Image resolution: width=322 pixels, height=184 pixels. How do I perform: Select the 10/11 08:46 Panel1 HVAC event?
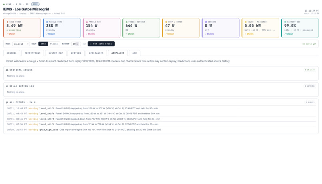click(x=161, y=114)
